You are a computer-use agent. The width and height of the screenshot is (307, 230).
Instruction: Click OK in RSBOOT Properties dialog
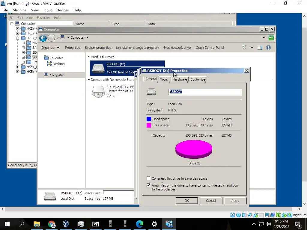point(186,201)
